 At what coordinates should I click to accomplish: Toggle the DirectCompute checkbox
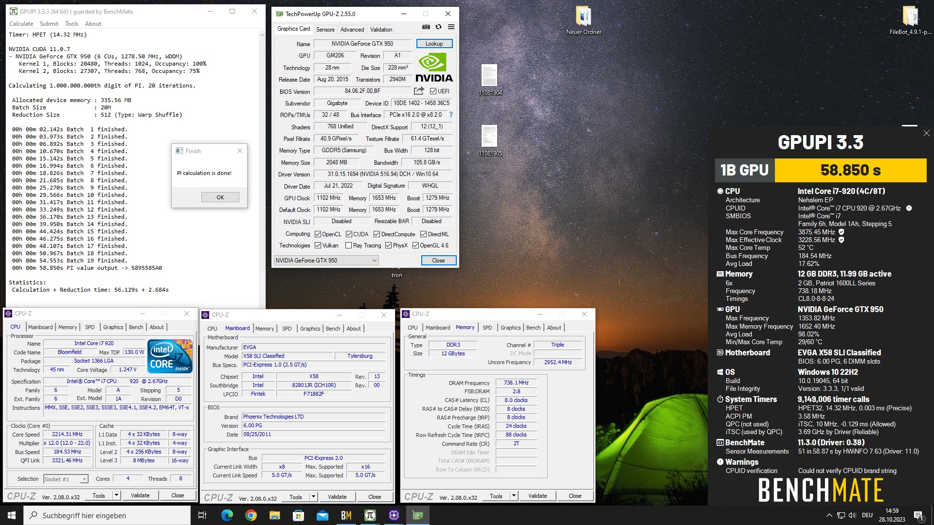click(377, 234)
